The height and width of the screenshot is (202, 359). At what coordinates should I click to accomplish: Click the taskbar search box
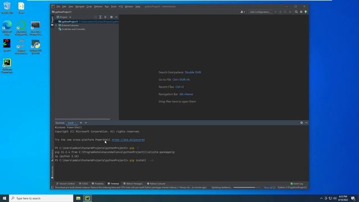pyautogui.click(x=41, y=198)
